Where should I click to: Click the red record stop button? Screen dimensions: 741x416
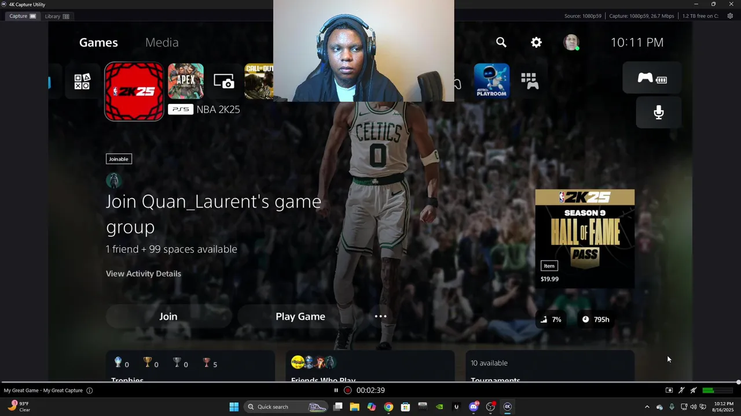[x=347, y=391]
